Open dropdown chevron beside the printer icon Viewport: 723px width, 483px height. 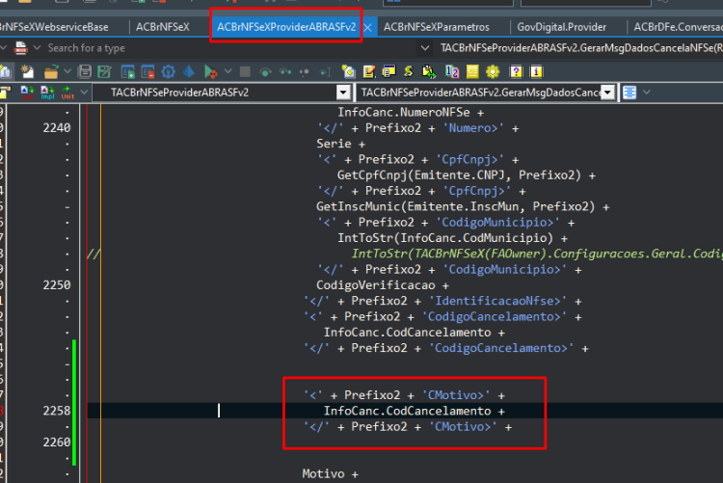click(38, 48)
